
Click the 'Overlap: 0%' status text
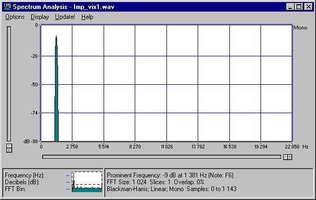coord(189,182)
